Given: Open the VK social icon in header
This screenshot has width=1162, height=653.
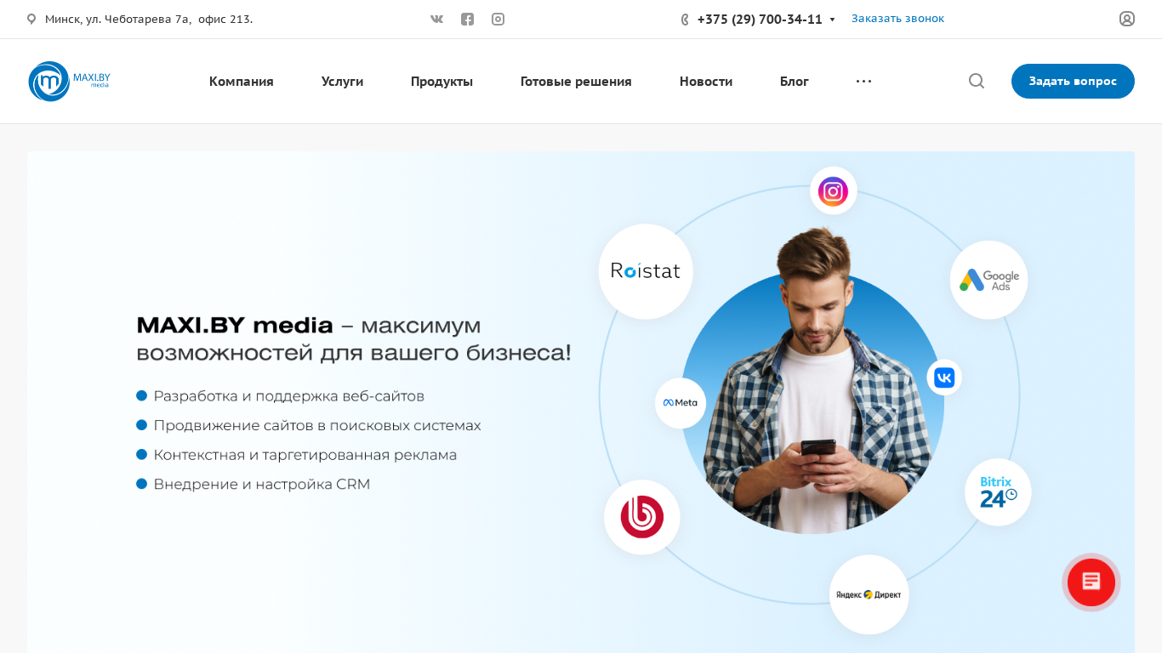Looking at the screenshot, I should (x=436, y=19).
